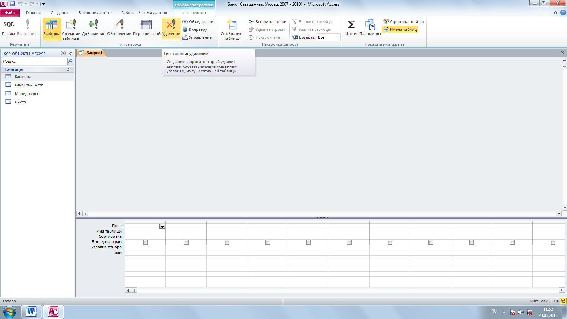The height and width of the screenshot is (319, 567).
Task: Switch to SQL view via status bar icon
Action: coord(556,301)
